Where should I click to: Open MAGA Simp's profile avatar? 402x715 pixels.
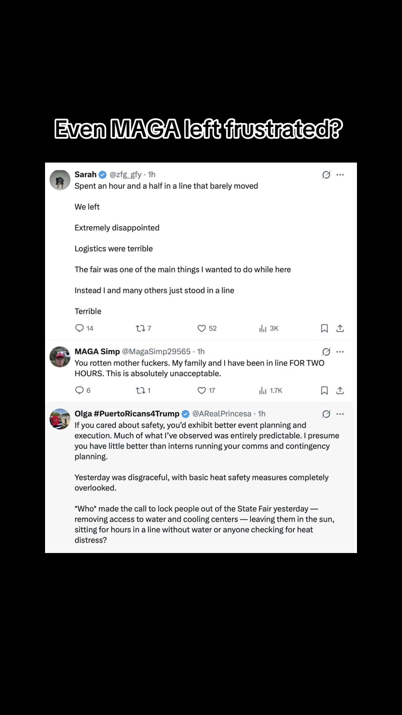60,357
